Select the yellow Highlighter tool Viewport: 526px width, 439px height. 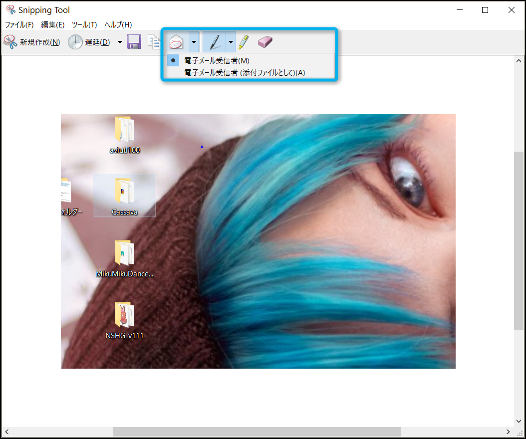(x=243, y=42)
